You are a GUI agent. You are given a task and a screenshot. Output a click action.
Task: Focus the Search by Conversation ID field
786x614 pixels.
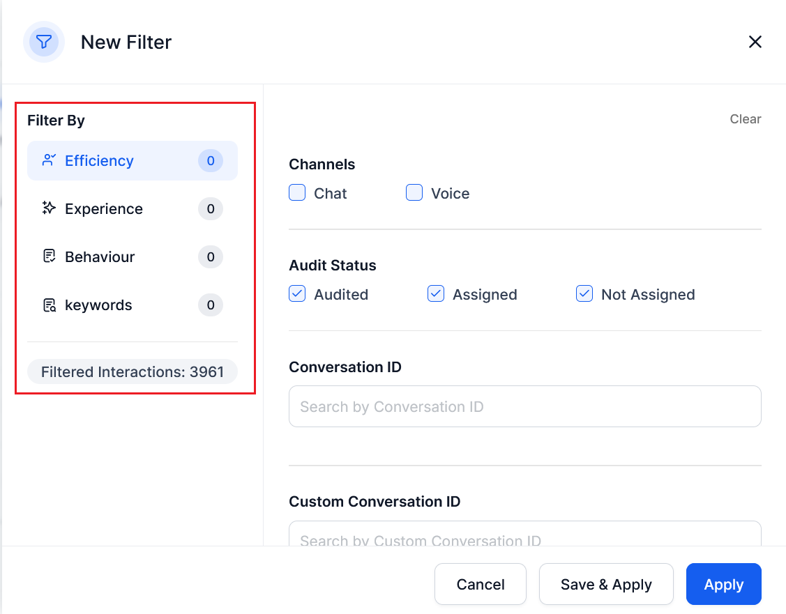(x=524, y=406)
